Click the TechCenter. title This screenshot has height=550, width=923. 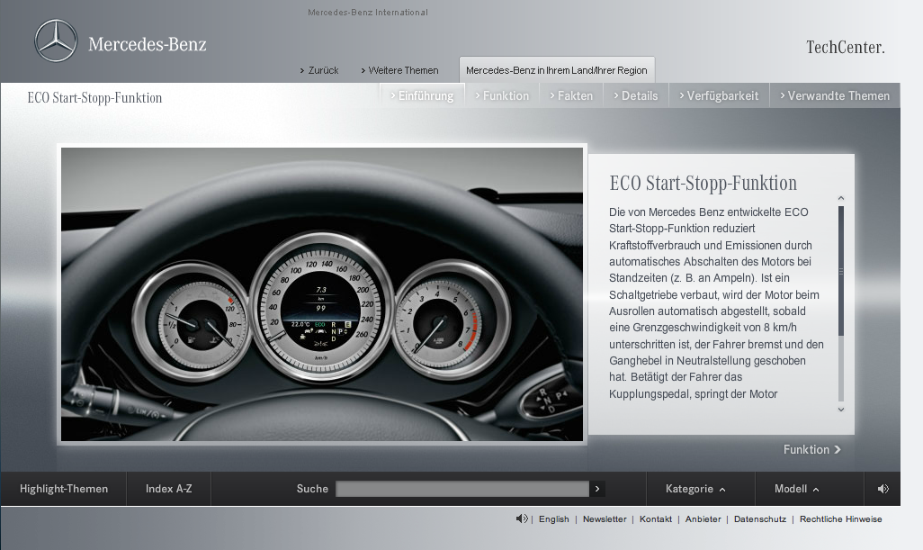tap(846, 47)
